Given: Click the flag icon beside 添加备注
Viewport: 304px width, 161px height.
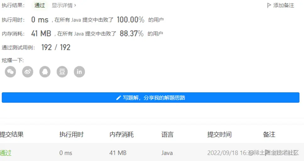Looking at the screenshot, I should click(x=269, y=5).
